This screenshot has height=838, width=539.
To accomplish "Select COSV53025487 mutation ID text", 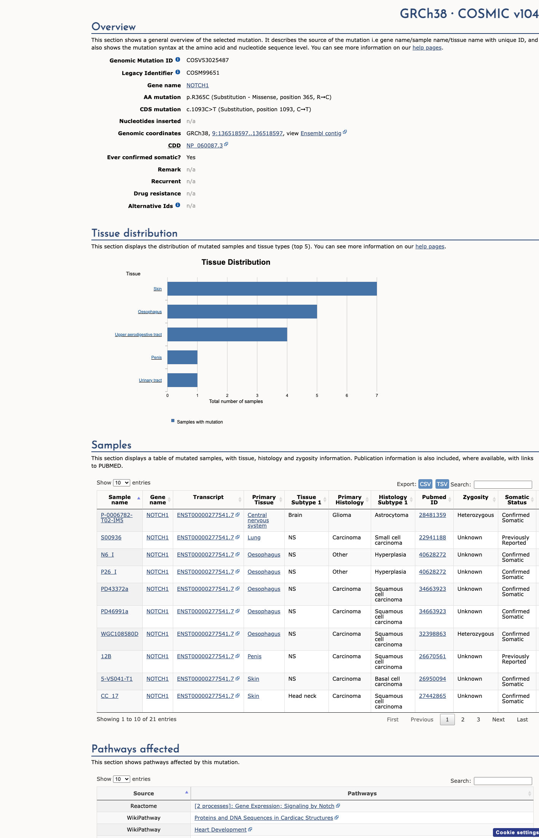I will (207, 60).
